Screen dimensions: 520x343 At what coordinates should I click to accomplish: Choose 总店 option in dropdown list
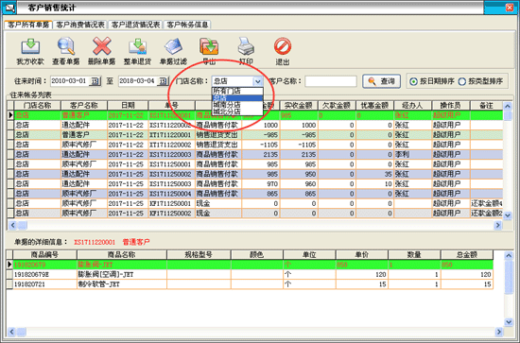pyautogui.click(x=237, y=97)
